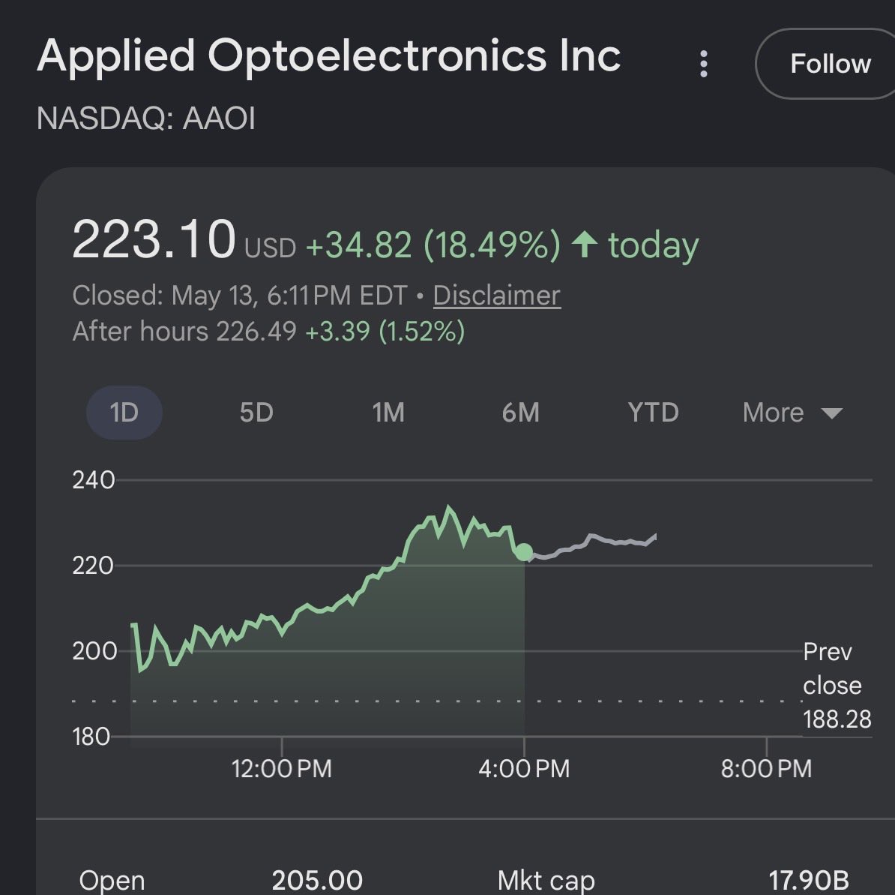Click the Open price 205.00 value
This screenshot has height=895, width=895.
317,880
